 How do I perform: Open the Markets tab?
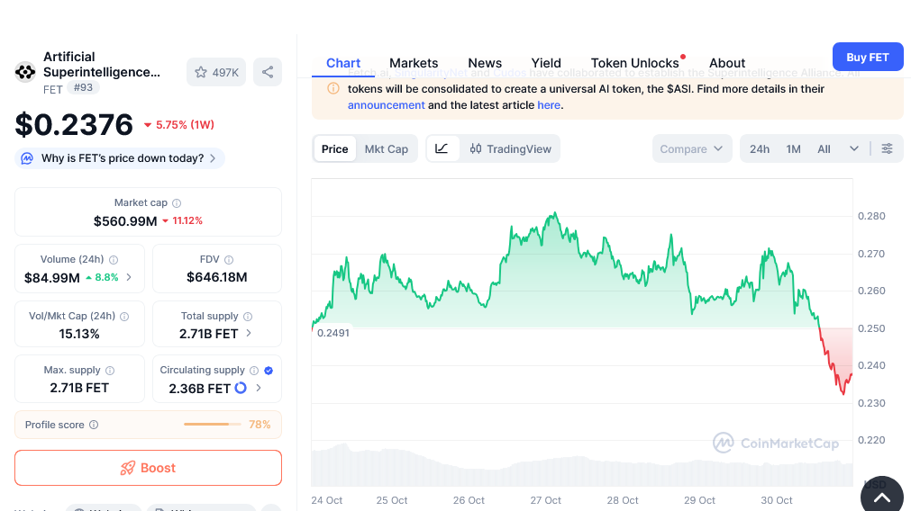click(x=414, y=63)
